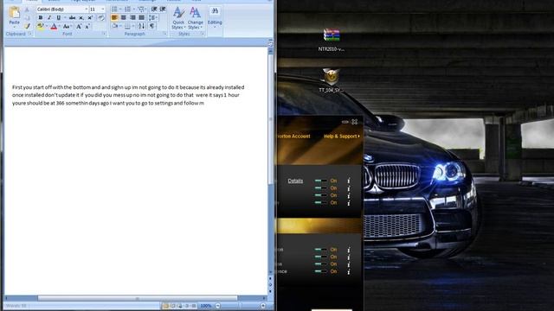Open the Paragraph dialog launcher
The width and height of the screenshot is (554, 311).
click(164, 34)
